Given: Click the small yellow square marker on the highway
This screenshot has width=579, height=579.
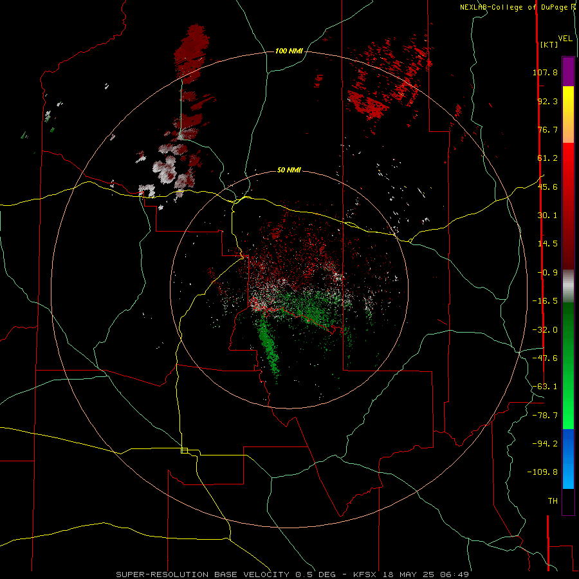Looking at the screenshot, I should [184, 450].
